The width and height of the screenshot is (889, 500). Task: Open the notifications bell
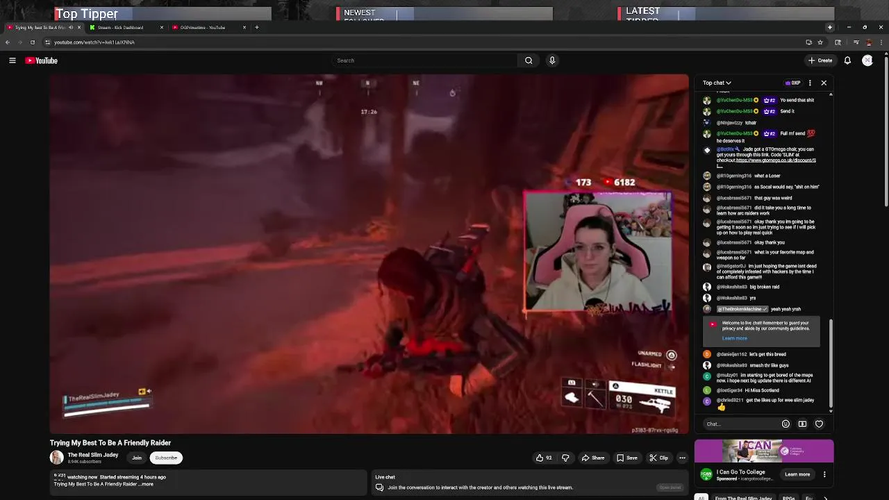coord(847,60)
